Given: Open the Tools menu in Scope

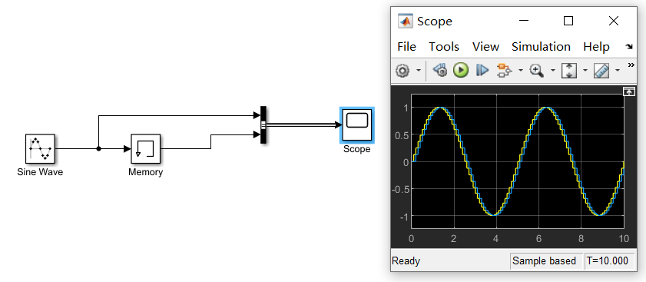Looking at the screenshot, I should click(x=444, y=47).
